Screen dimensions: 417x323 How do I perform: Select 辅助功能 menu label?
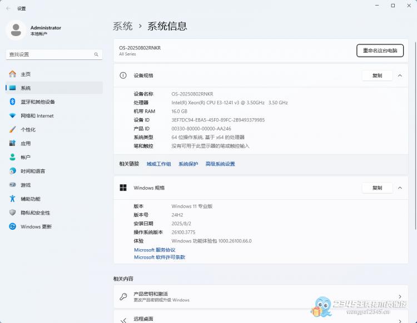[31, 199]
